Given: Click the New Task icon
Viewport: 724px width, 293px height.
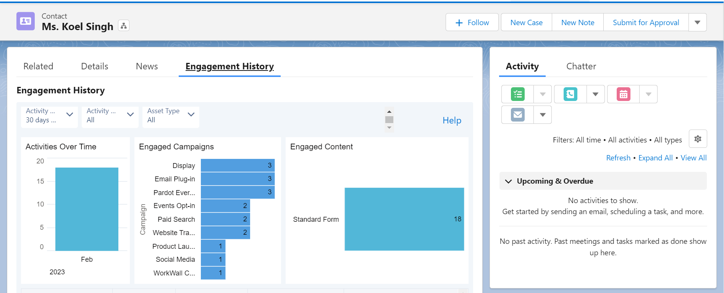Looking at the screenshot, I should 518,94.
